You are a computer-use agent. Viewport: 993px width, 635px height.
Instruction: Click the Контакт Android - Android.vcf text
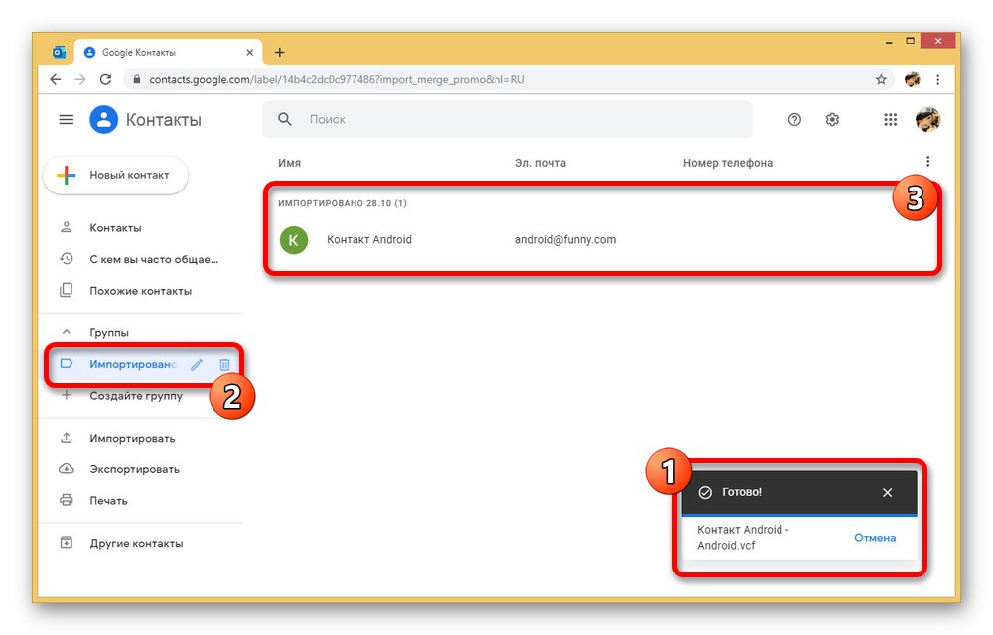pyautogui.click(x=743, y=538)
